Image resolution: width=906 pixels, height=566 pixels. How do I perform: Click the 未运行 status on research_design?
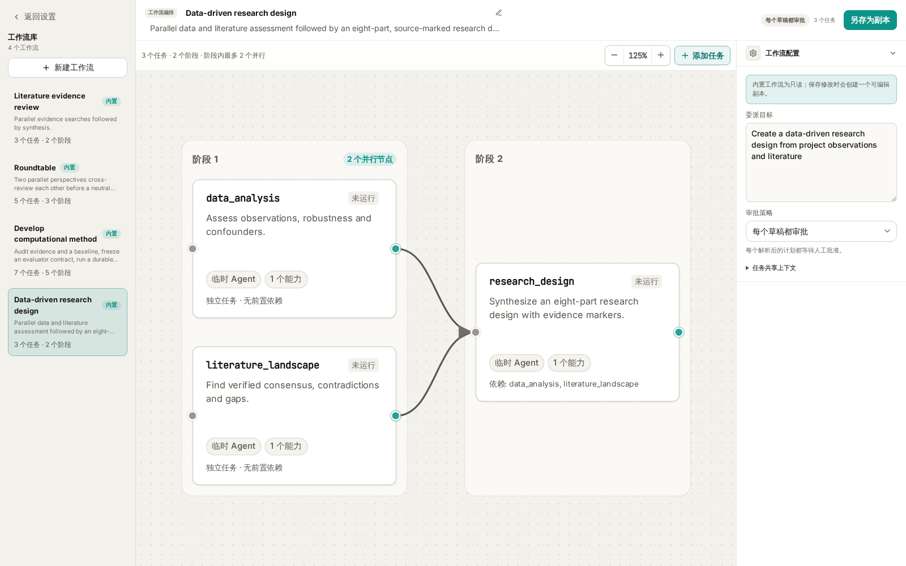pyautogui.click(x=647, y=282)
